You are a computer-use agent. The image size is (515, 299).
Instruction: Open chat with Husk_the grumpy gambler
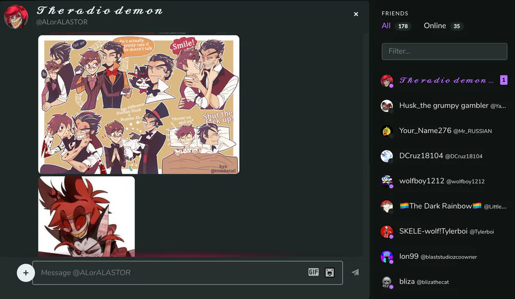(443, 106)
